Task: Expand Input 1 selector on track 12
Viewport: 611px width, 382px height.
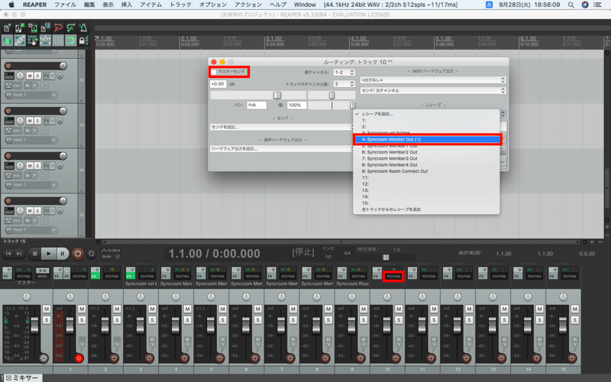Action: coord(54,95)
